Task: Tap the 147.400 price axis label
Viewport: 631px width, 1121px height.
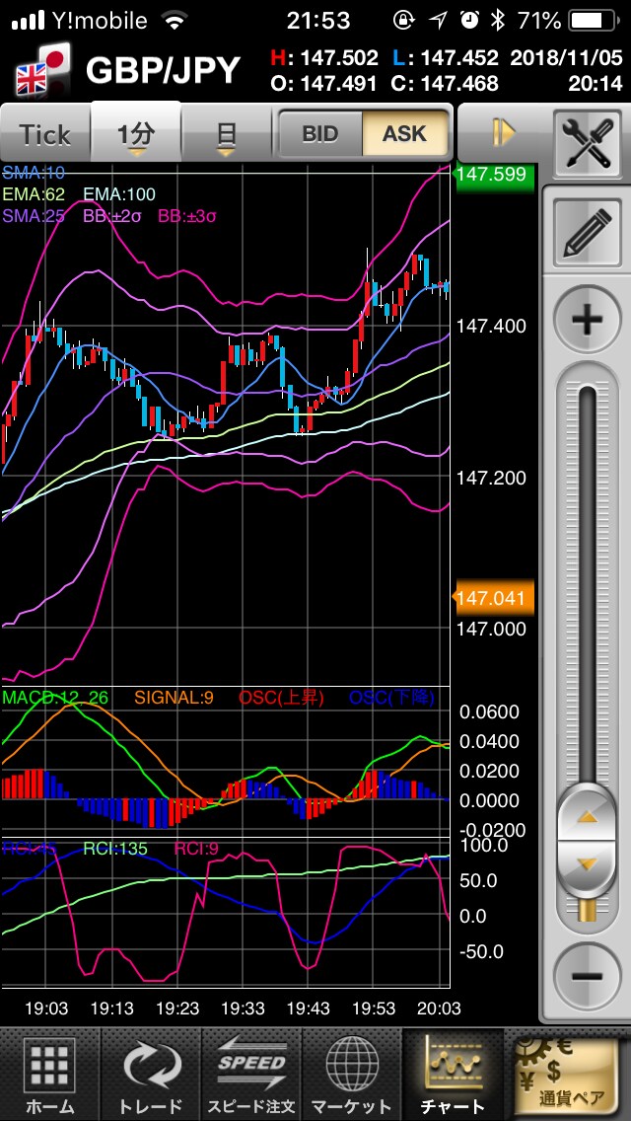Action: (x=491, y=326)
